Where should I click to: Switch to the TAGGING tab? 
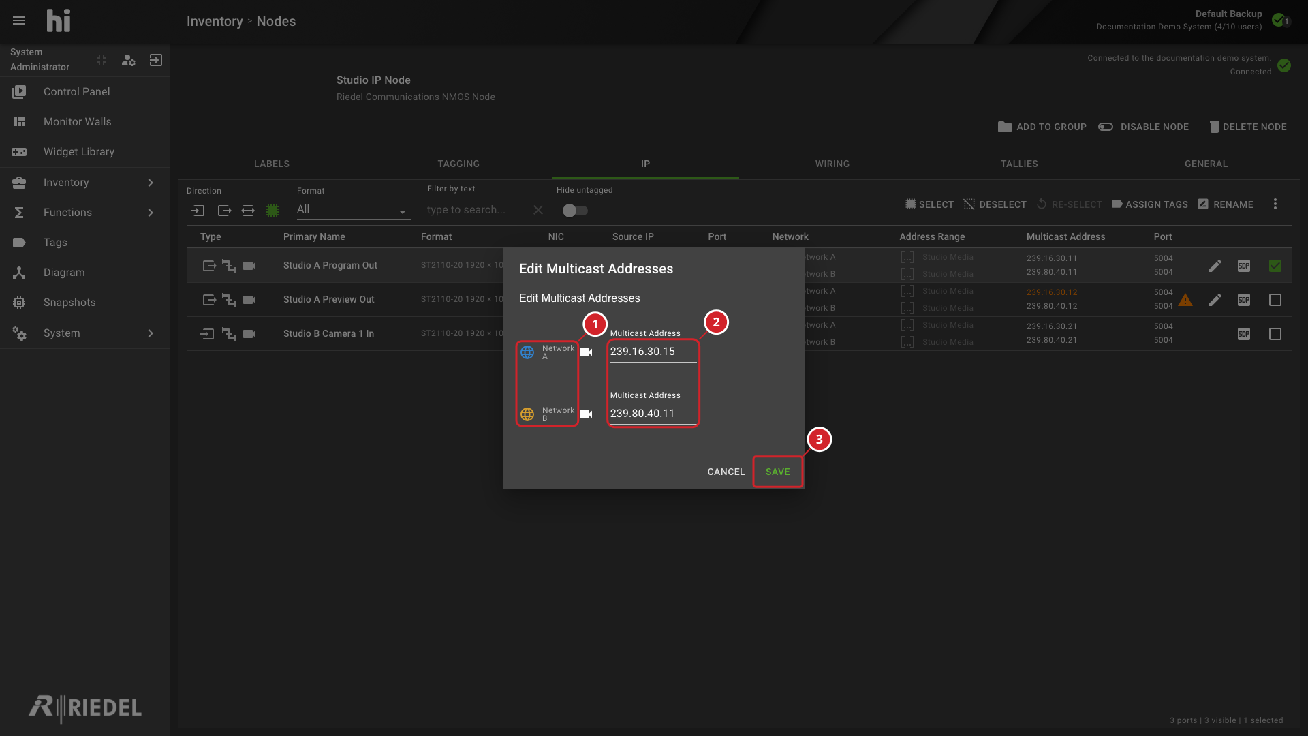click(x=458, y=164)
